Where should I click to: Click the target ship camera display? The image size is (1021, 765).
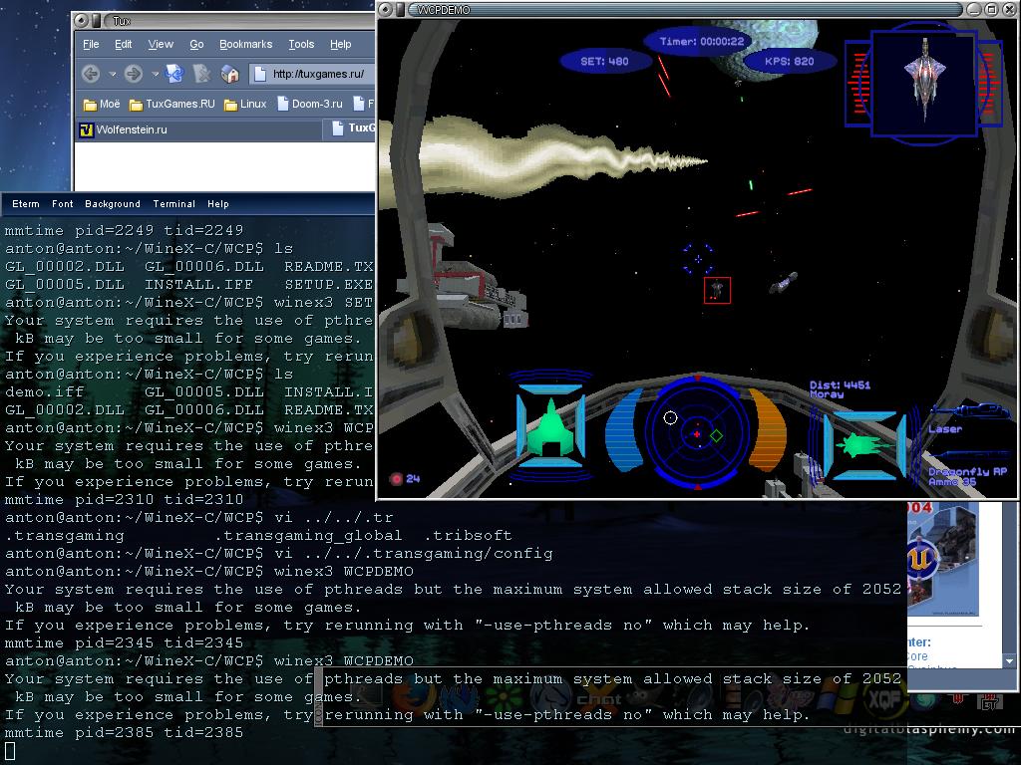(924, 82)
